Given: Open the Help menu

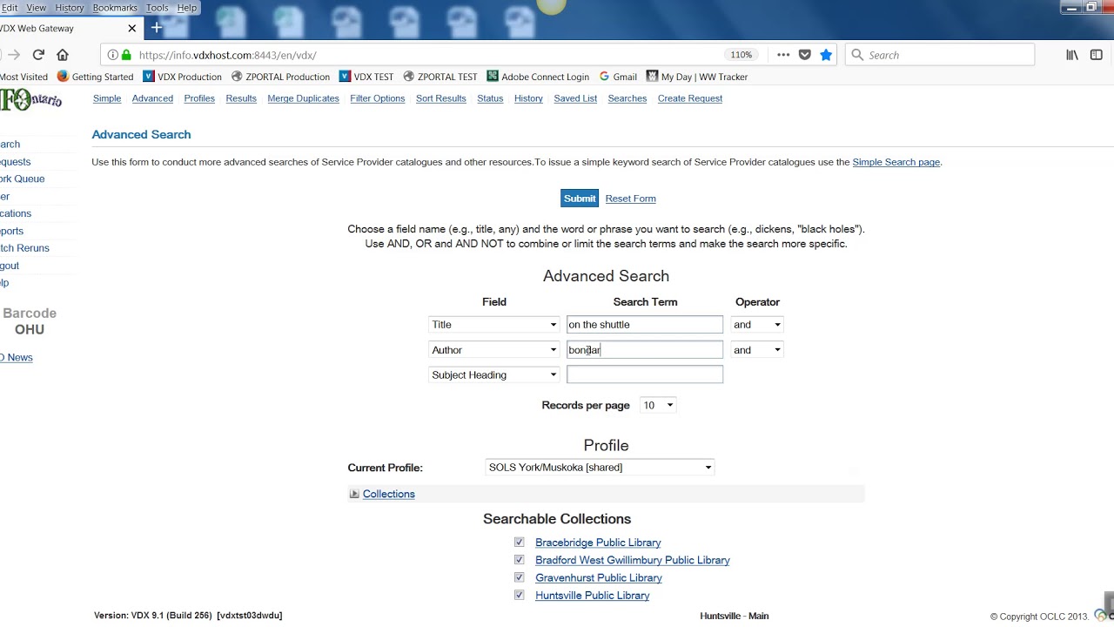Looking at the screenshot, I should [x=187, y=8].
